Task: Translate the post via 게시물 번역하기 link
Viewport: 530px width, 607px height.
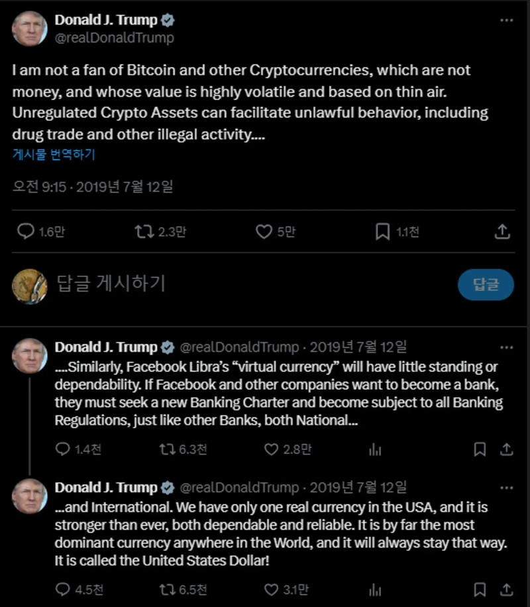Action: [54, 154]
